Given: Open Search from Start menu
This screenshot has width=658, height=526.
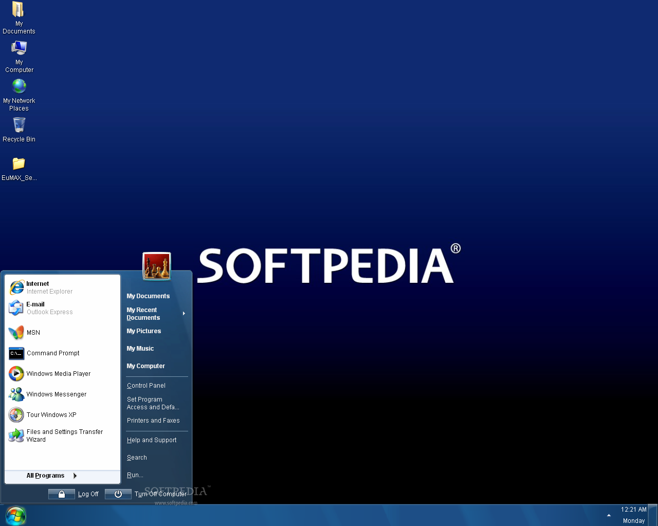Looking at the screenshot, I should pyautogui.click(x=137, y=458).
